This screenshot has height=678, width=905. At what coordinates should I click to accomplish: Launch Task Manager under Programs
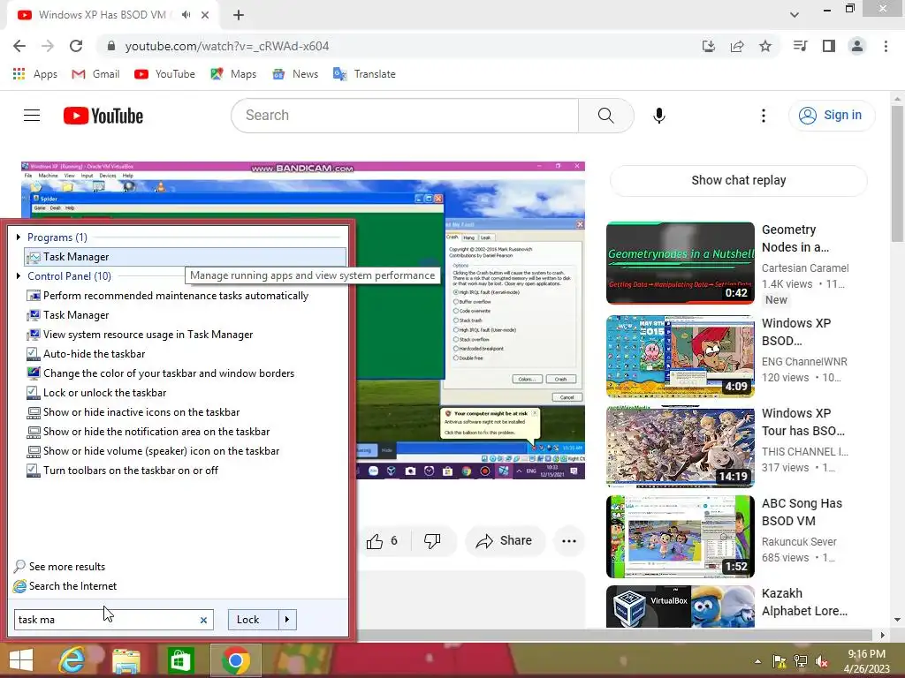186,257
